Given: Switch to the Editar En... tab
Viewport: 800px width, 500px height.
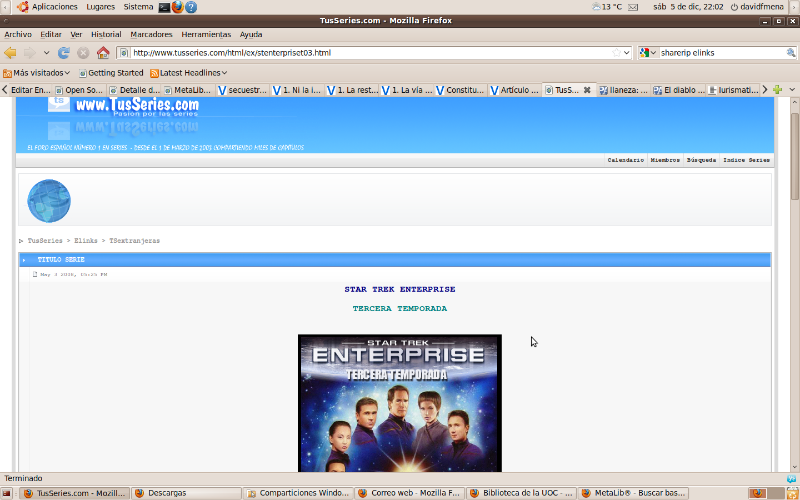Looking at the screenshot, I should click(31, 90).
